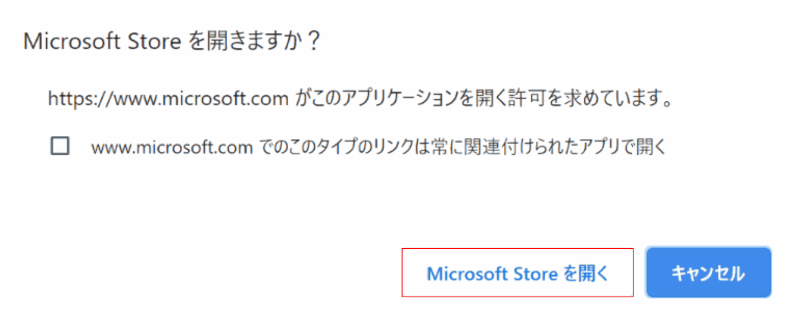The width and height of the screenshot is (793, 319).
Task: Enable always opening www.microsoft.com links in app
Action: 60,146
